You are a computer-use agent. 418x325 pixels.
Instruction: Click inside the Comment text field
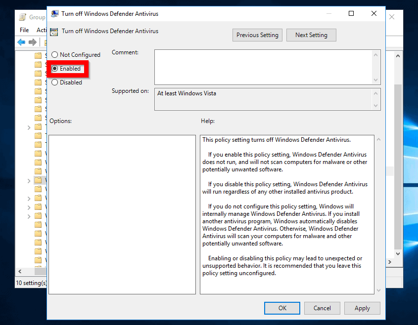coord(262,67)
